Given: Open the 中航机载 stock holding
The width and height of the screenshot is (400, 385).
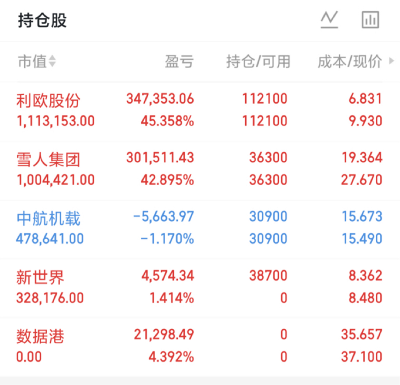Looking at the screenshot, I should pos(48,218).
